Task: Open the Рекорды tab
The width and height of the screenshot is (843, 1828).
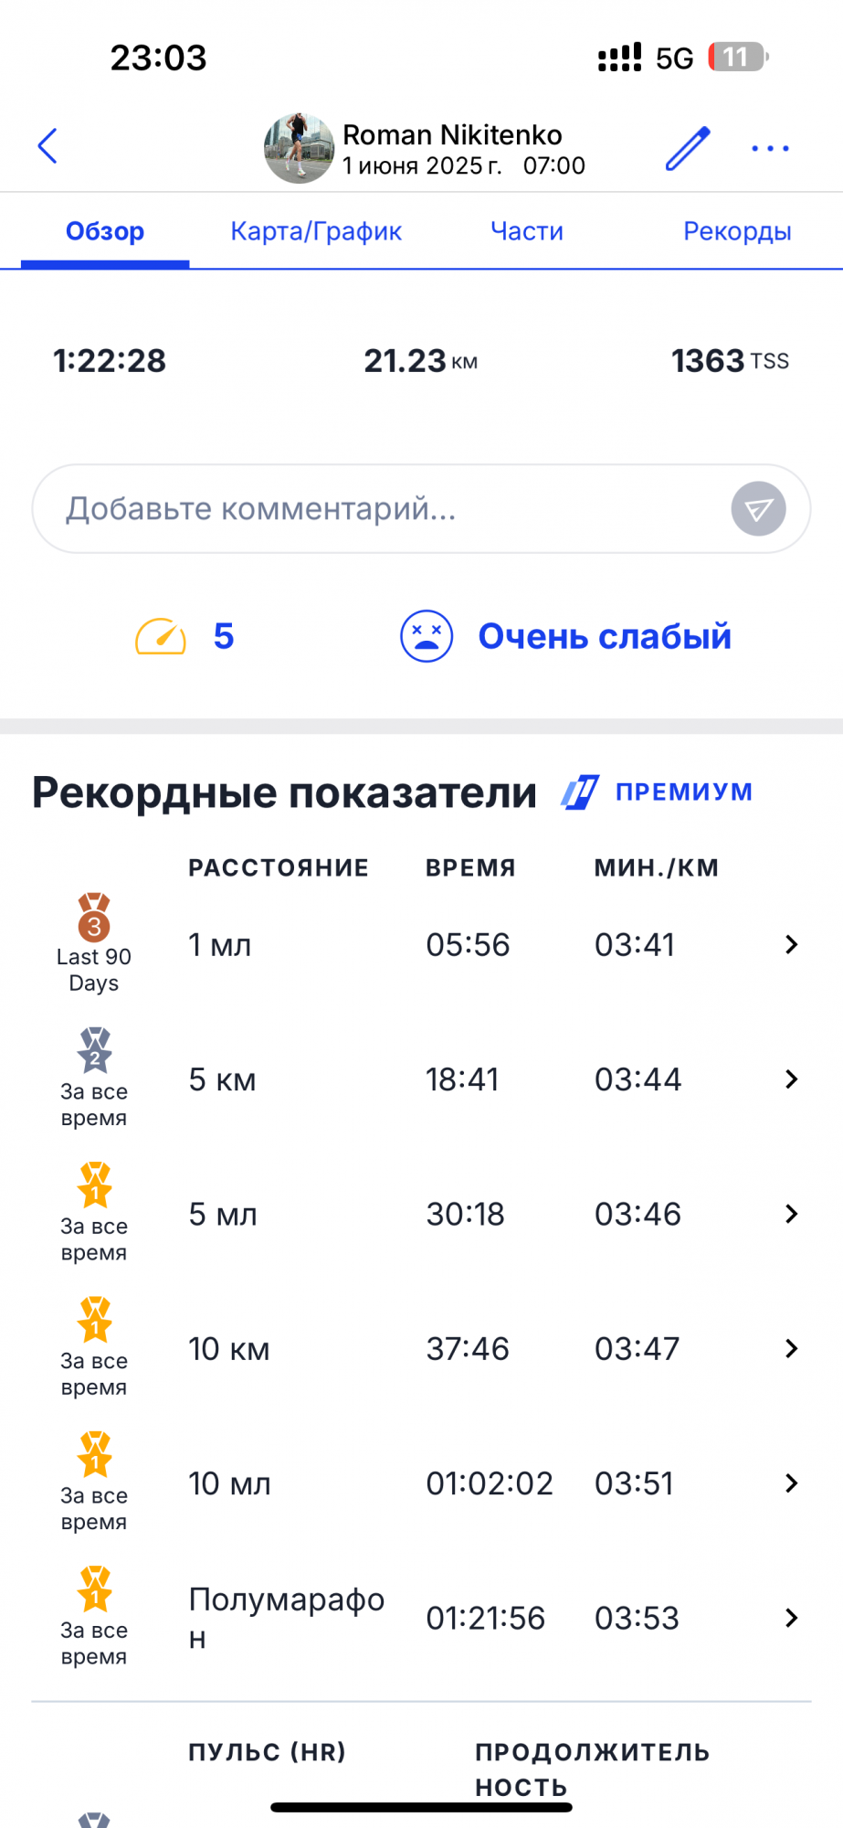Action: pos(737,231)
